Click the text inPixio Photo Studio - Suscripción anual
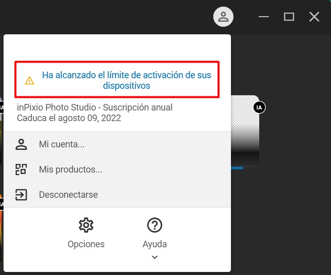This screenshot has height=275, width=331. click(94, 107)
